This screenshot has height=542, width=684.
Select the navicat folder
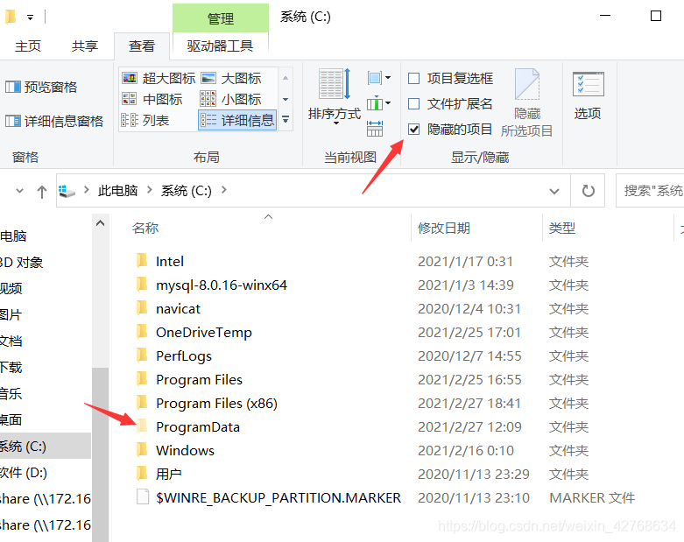coord(178,308)
